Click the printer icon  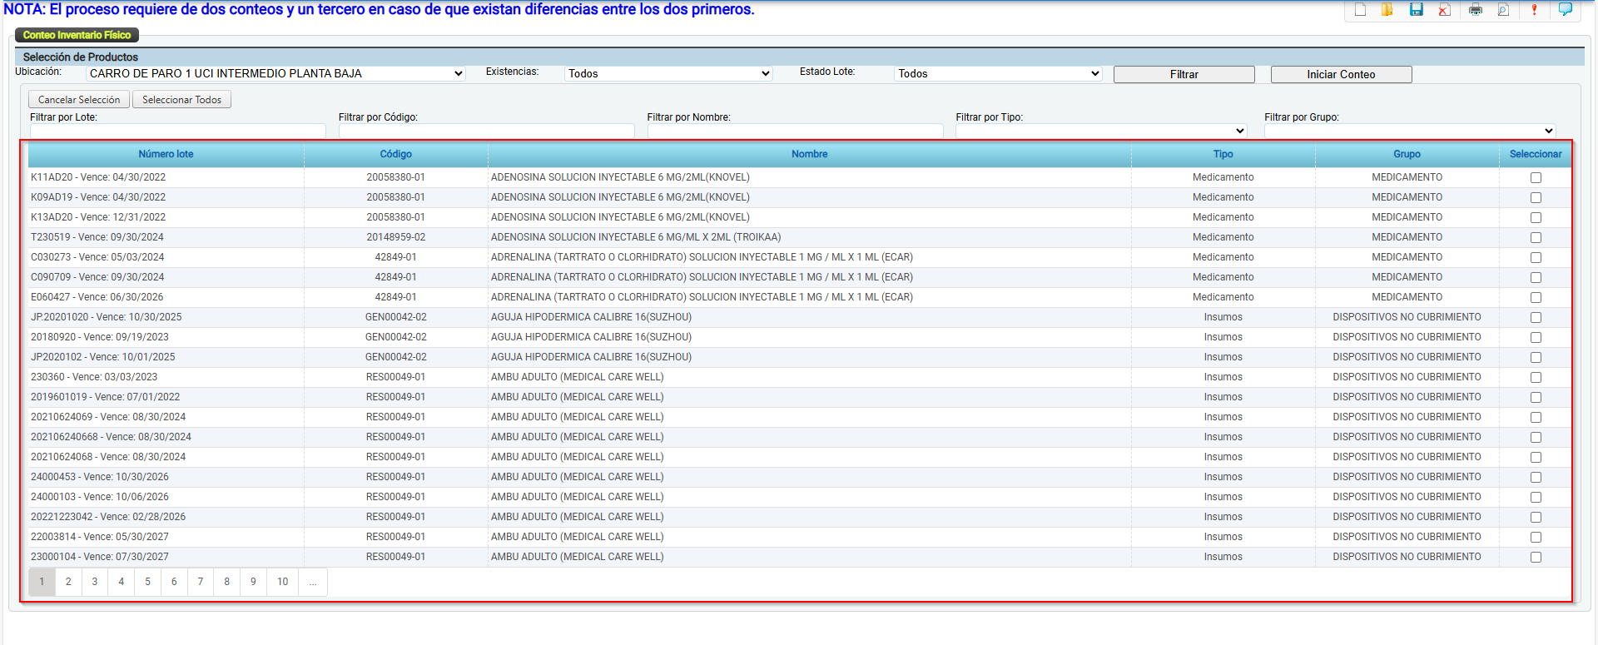[1476, 10]
